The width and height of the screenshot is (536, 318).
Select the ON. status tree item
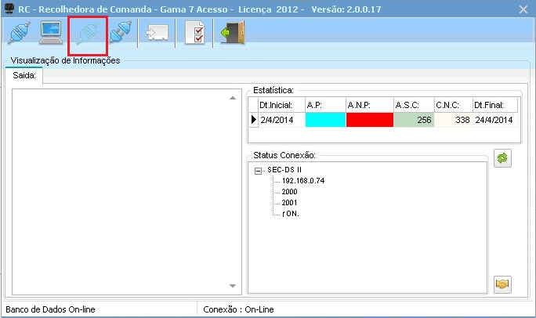click(x=291, y=214)
